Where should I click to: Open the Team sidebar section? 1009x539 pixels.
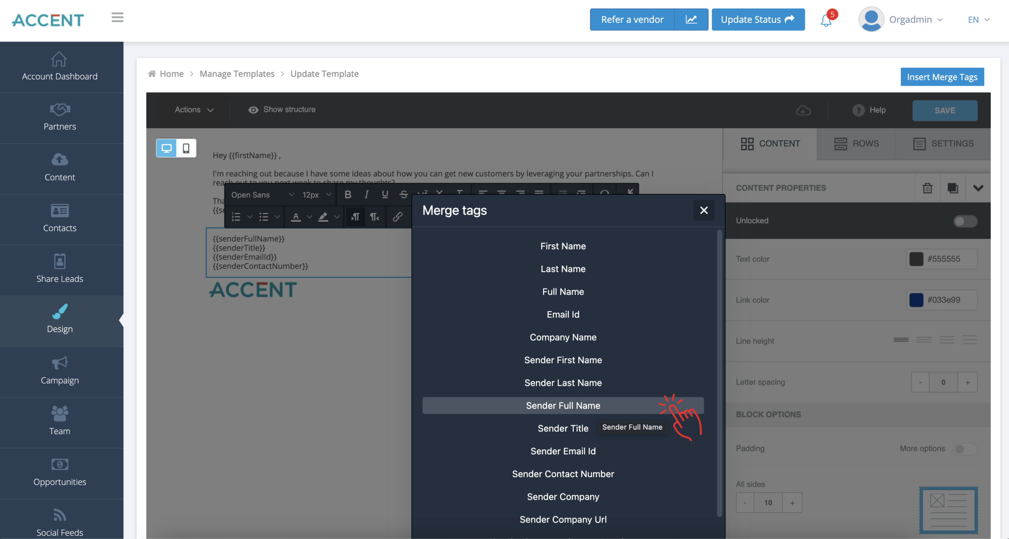pos(60,422)
